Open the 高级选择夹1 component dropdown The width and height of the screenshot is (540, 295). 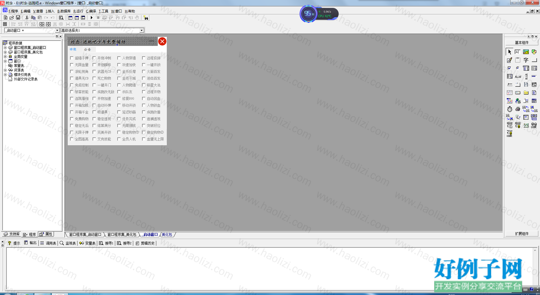click(142, 30)
